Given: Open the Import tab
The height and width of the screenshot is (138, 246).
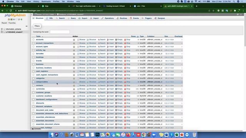Looking at the screenshot, I should click(95, 18).
